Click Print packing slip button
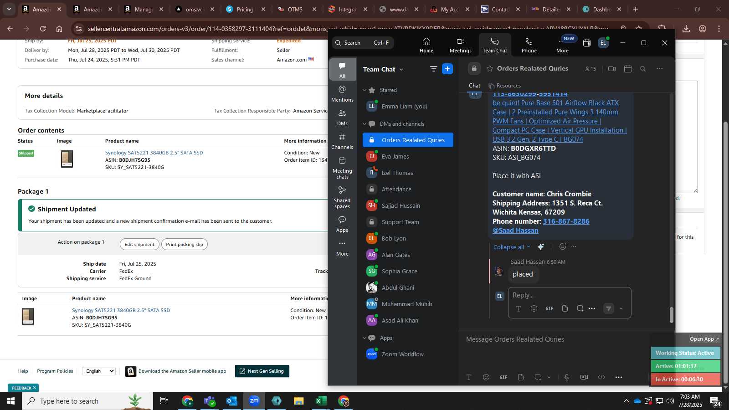Image resolution: width=729 pixels, height=410 pixels. tap(185, 244)
